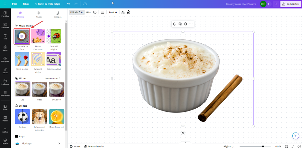302x148 pixels.
Task: Expand page thumbnails chevron at bottom
Action: pyautogui.click(x=185, y=143)
